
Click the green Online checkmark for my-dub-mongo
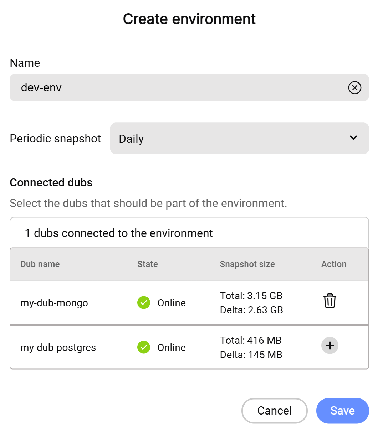[x=144, y=303]
